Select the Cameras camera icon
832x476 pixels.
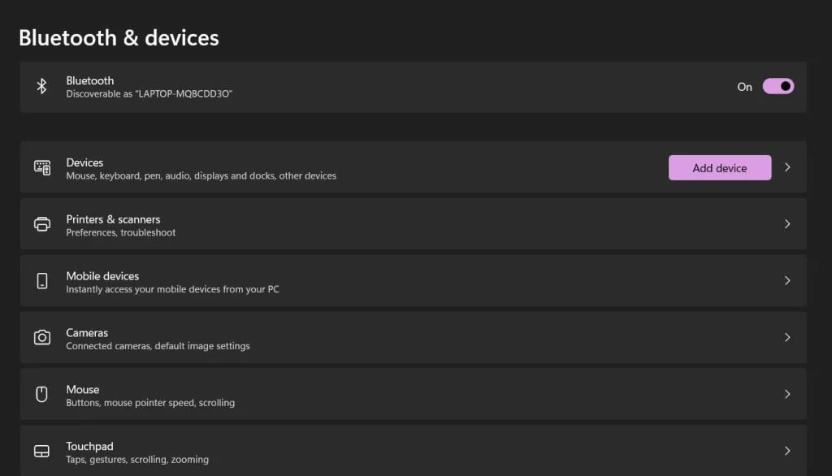point(41,337)
